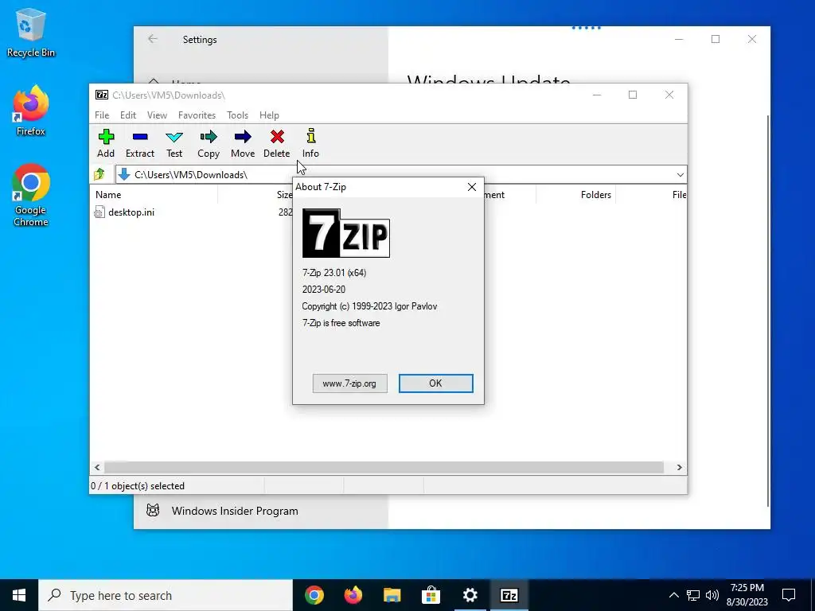Open Recycle Bin desktop icon

[31, 33]
